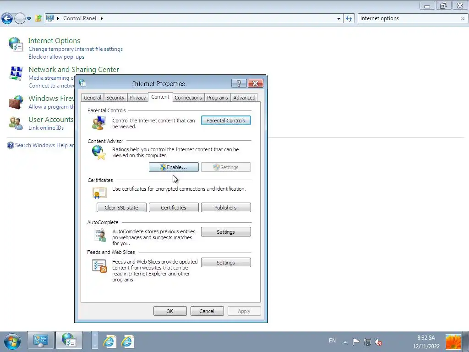
Task: Click the network tray icon
Action: coord(367,342)
